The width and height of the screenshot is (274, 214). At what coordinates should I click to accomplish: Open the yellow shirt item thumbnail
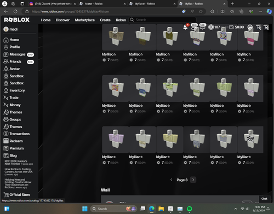170,140
